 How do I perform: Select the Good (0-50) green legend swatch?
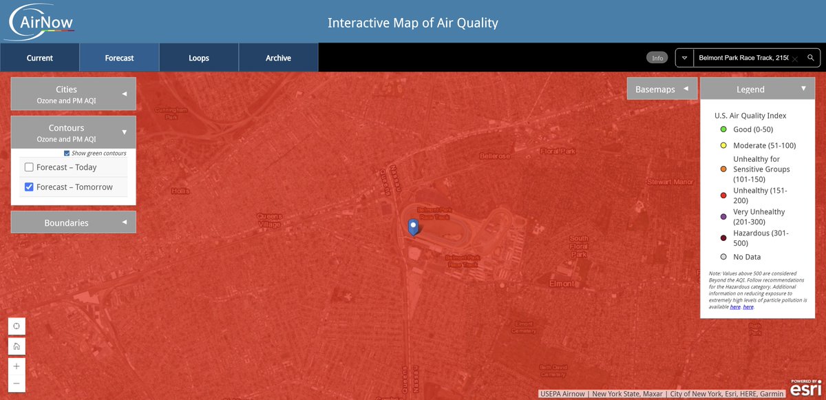click(723, 129)
